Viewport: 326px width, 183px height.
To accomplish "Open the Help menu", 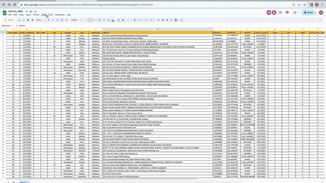I will pos(69,15).
